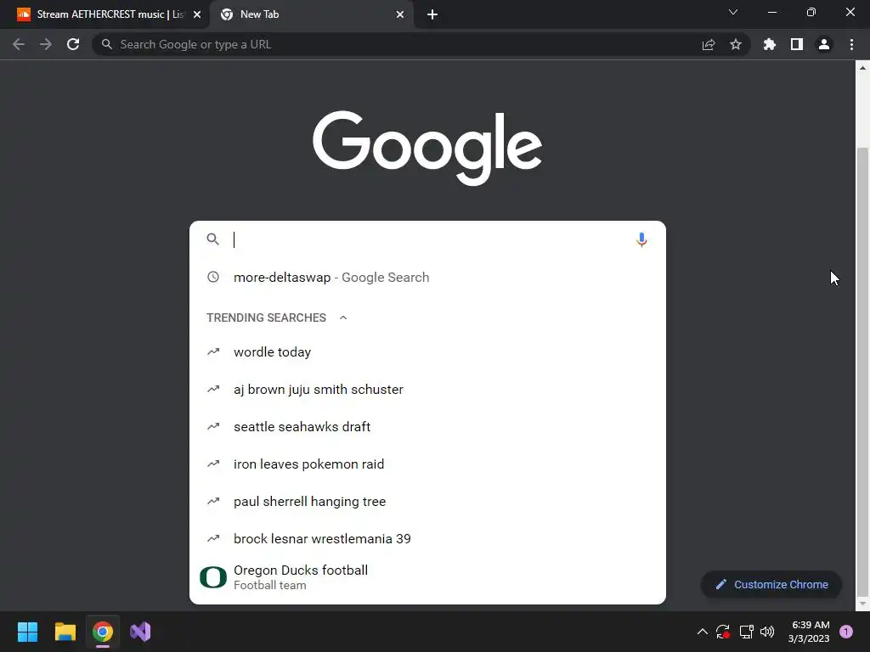Open the Windows Start menu

pos(27,632)
